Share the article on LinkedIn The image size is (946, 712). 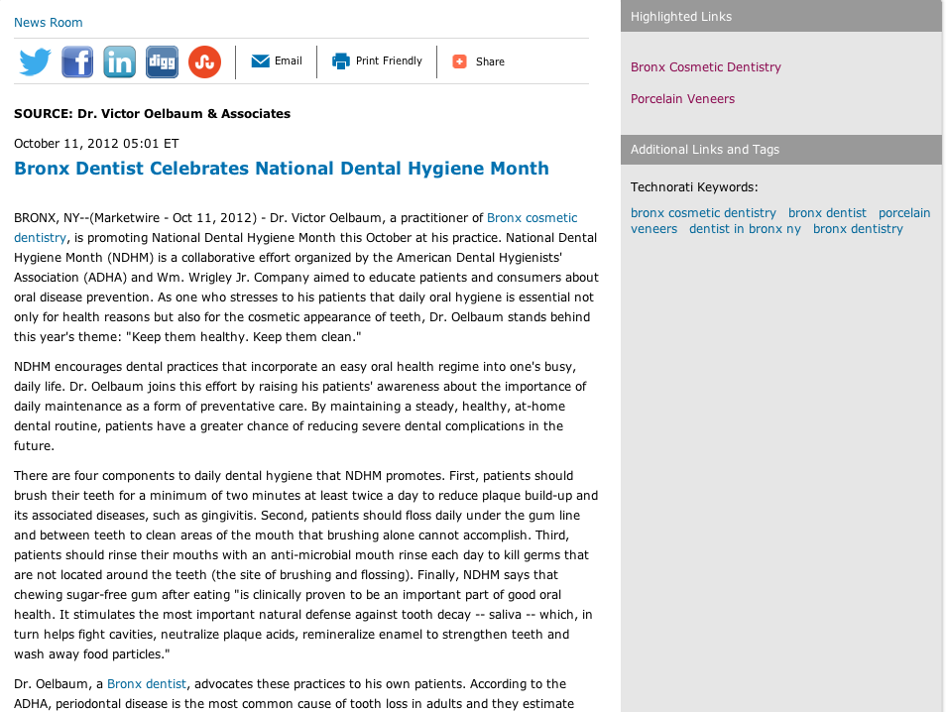[119, 61]
